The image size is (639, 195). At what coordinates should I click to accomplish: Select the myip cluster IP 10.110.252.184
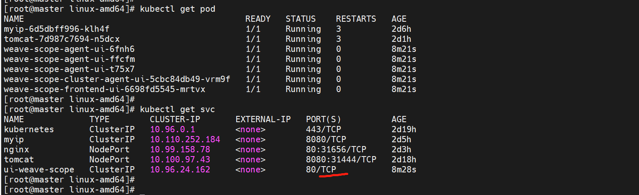(185, 139)
